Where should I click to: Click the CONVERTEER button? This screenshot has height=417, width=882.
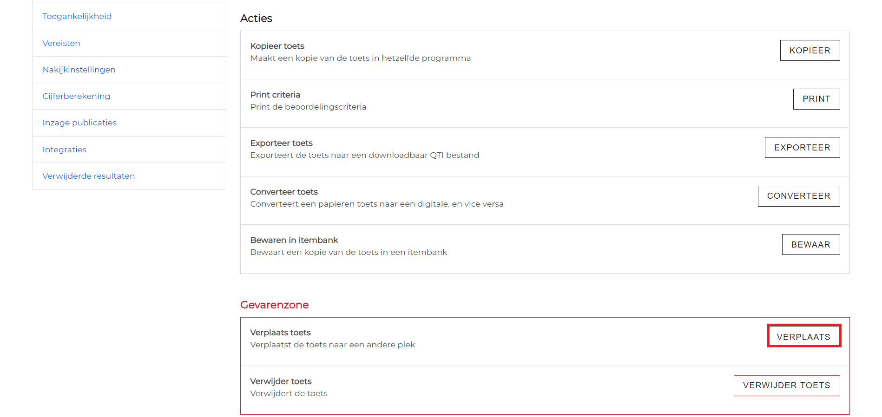click(x=798, y=196)
